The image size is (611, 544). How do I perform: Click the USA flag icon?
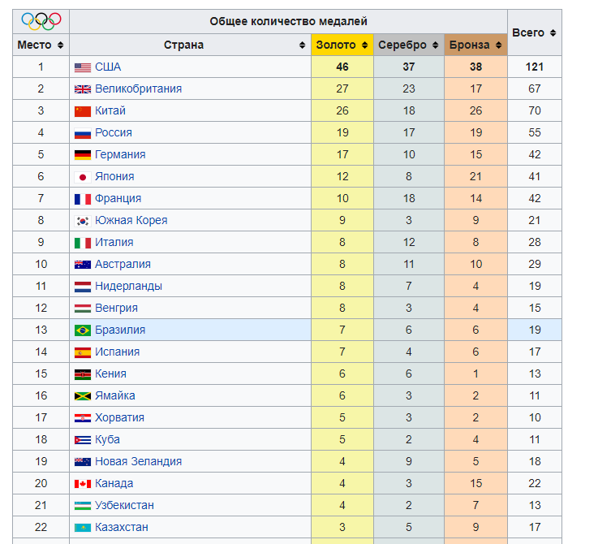tap(82, 67)
